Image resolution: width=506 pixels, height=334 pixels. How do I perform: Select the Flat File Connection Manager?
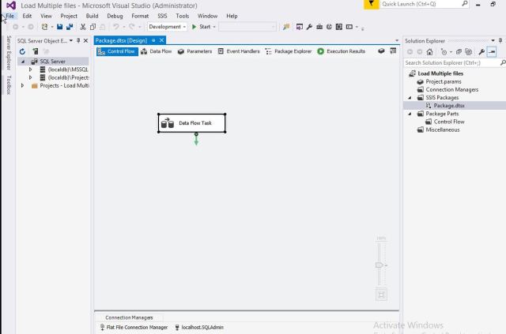[133, 327]
